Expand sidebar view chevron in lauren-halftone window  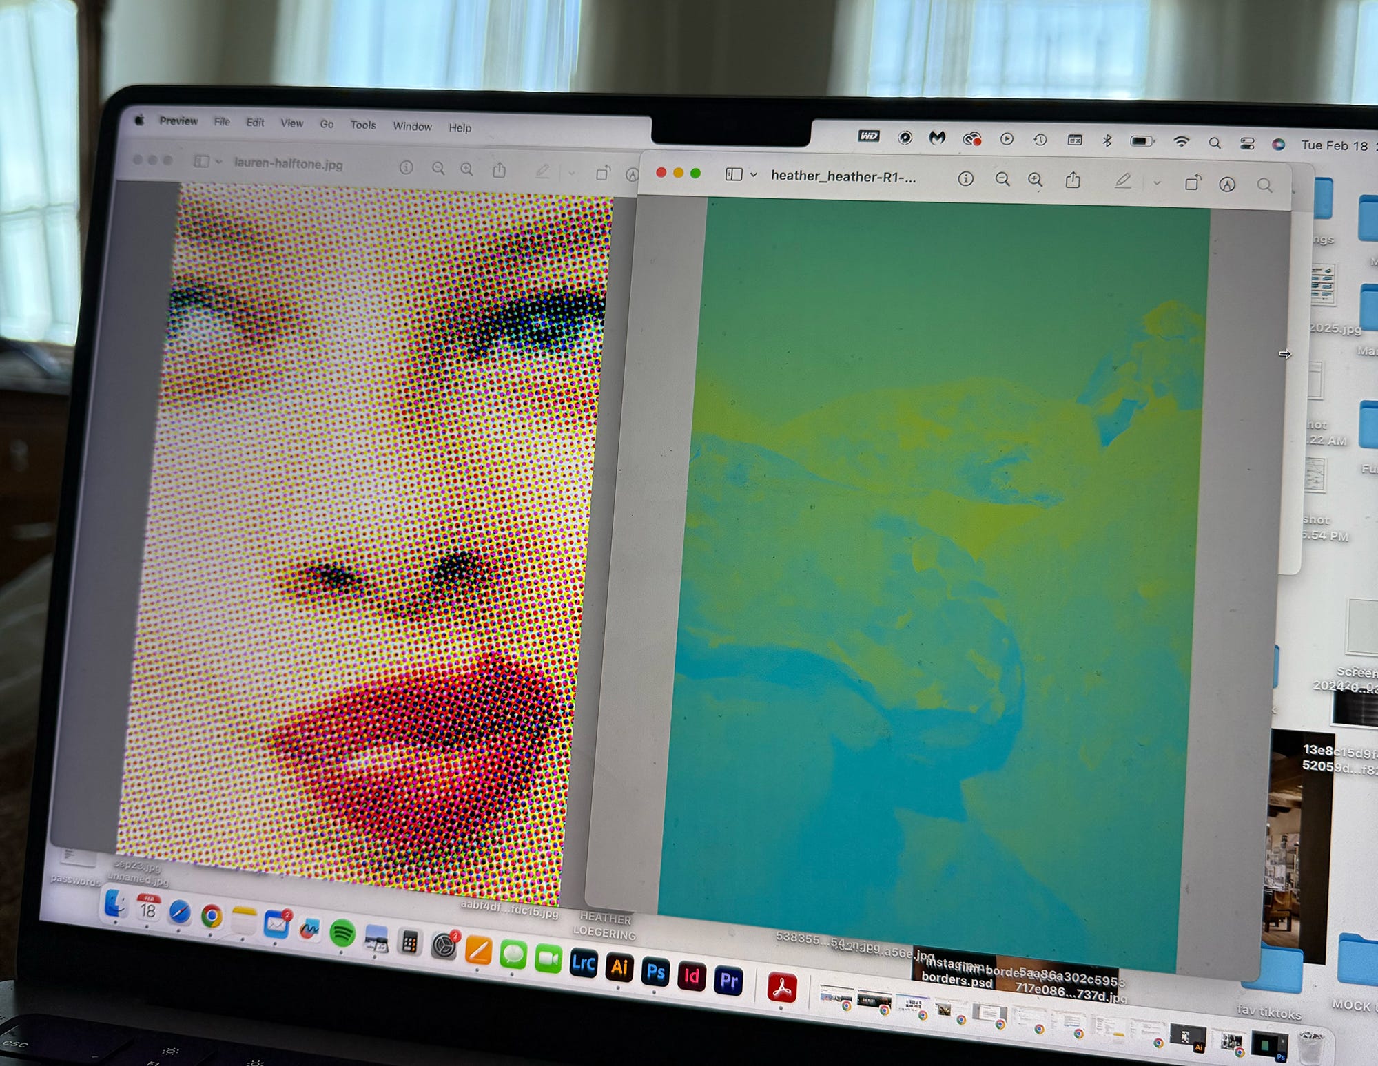pyautogui.click(x=219, y=162)
